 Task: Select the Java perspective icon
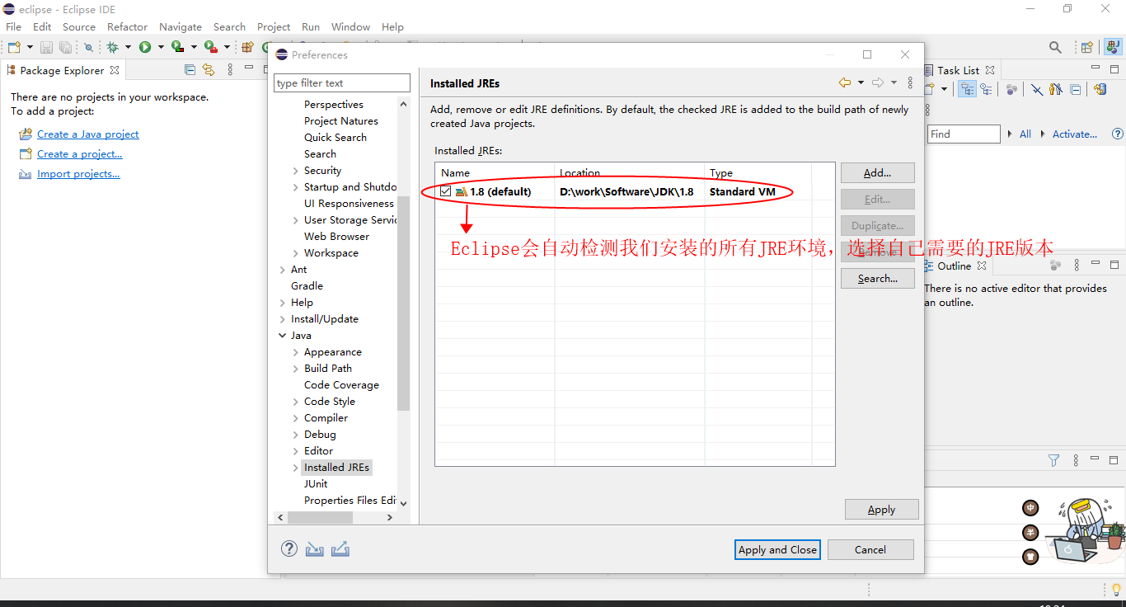click(1111, 47)
